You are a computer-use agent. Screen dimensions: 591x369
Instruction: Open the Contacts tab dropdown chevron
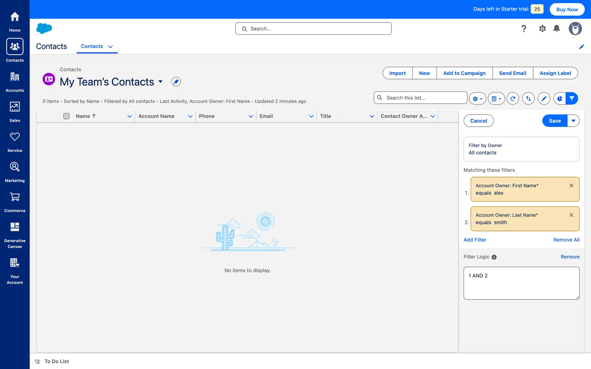coord(110,47)
